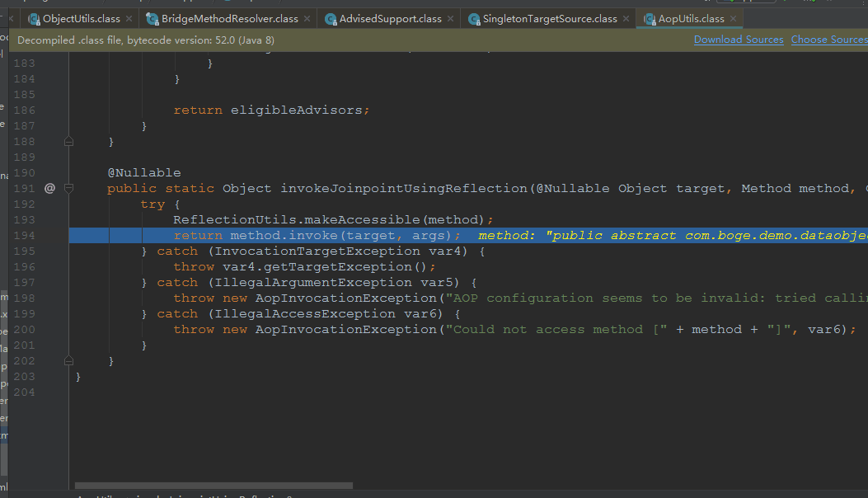Click the 'try {' keyword on line 192

coord(161,204)
